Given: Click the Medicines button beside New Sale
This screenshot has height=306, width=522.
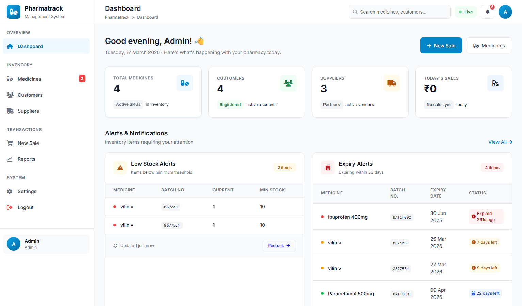Looking at the screenshot, I should click(489, 46).
